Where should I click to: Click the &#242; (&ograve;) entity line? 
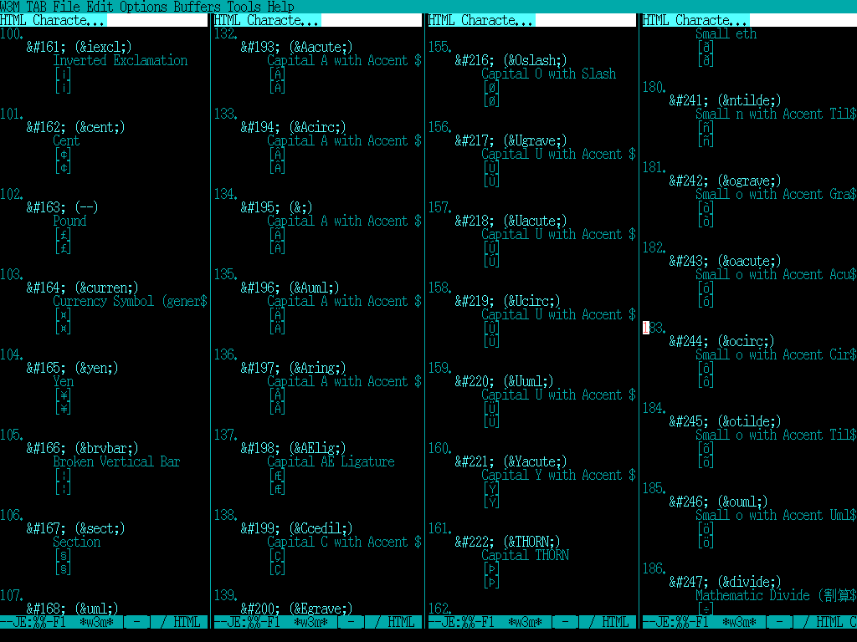point(726,181)
